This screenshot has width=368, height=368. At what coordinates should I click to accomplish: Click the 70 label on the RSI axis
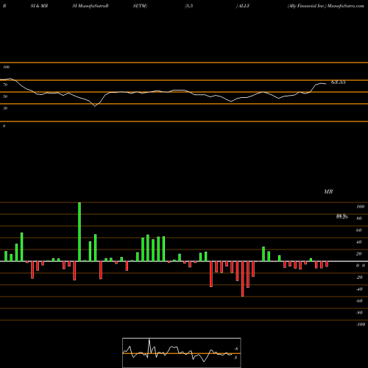point(5,85)
